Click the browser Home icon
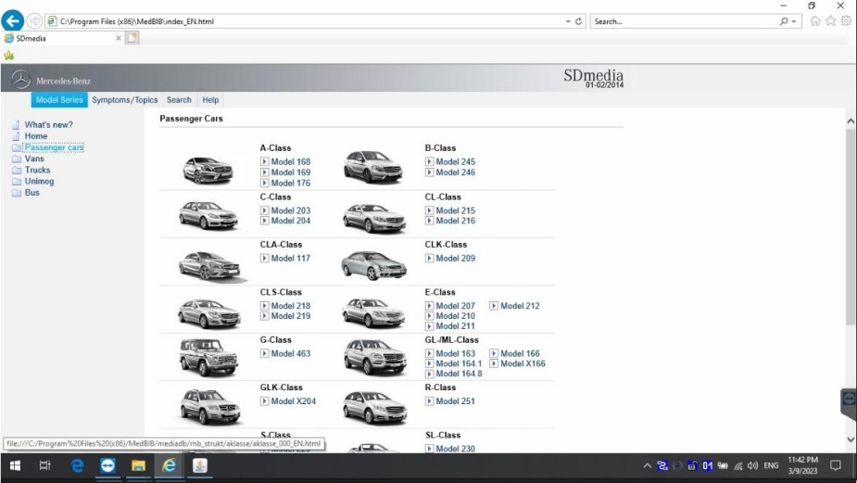 click(x=815, y=20)
